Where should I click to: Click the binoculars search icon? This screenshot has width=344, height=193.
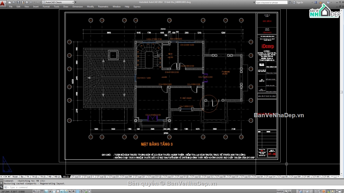coord(290,2)
